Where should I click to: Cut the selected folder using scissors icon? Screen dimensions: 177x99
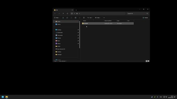63,18
